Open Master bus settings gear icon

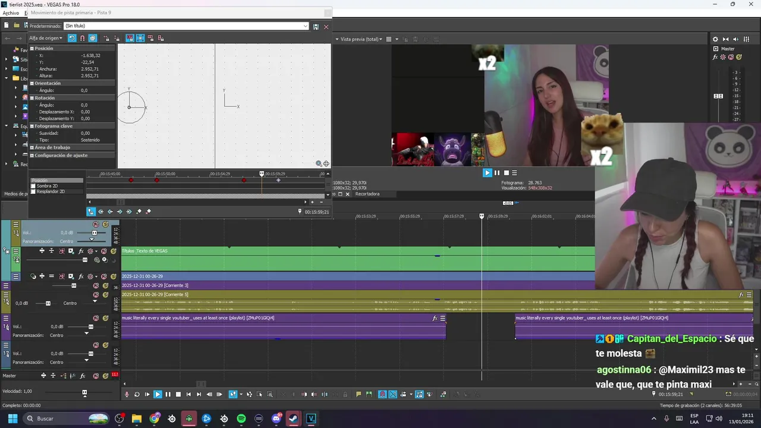[x=715, y=39]
